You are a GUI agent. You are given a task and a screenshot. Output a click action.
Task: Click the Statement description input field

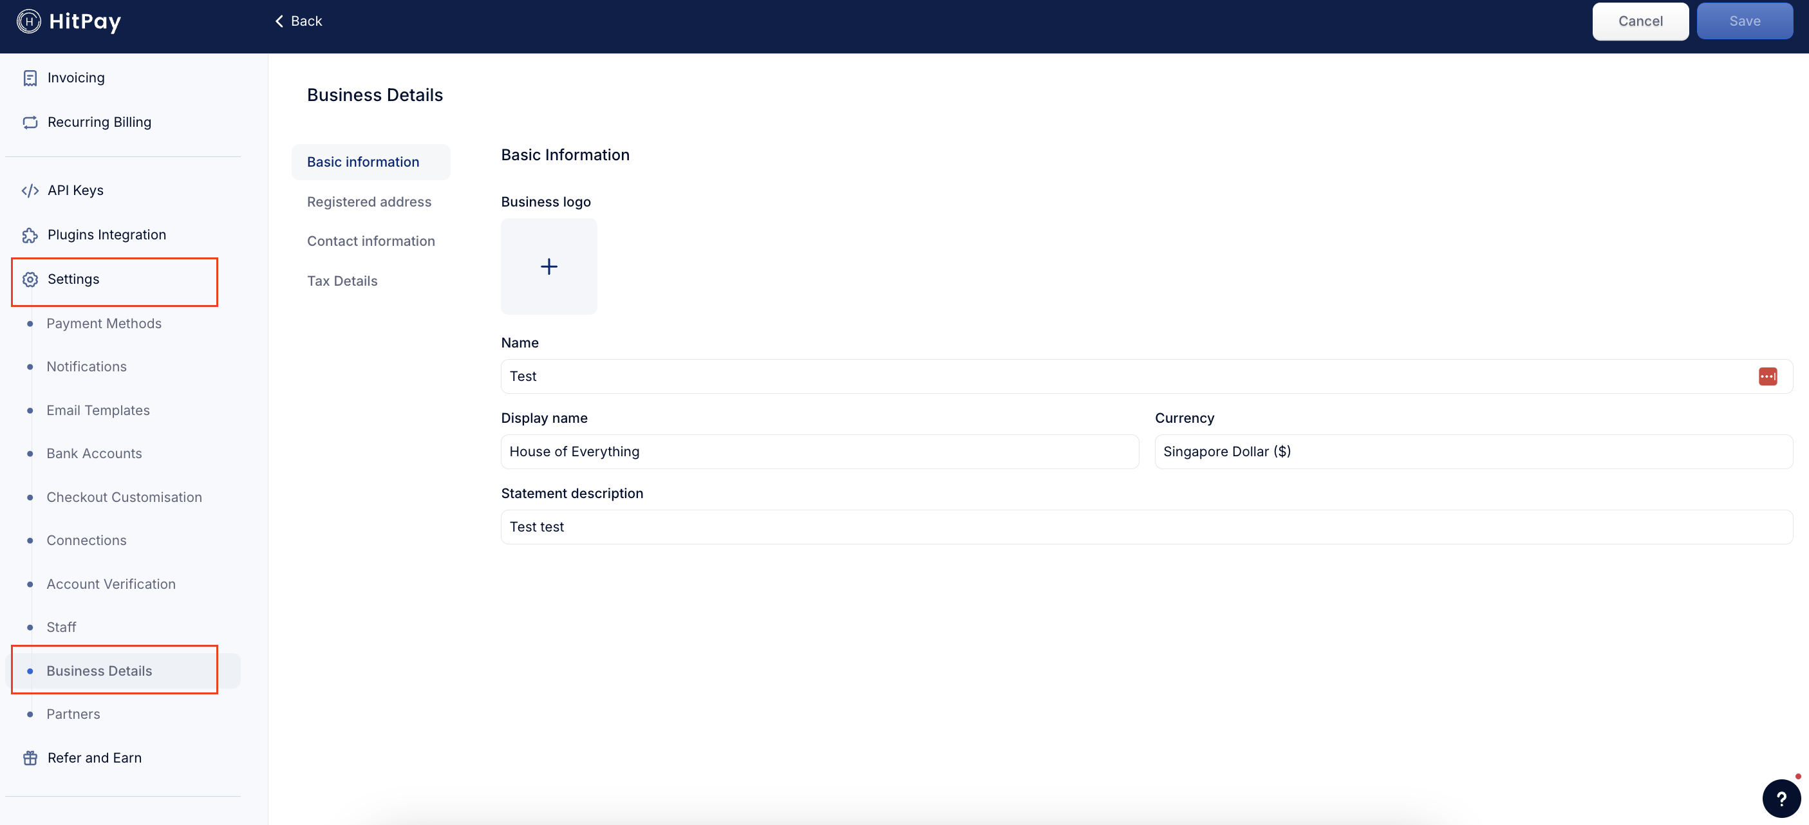coord(1147,526)
